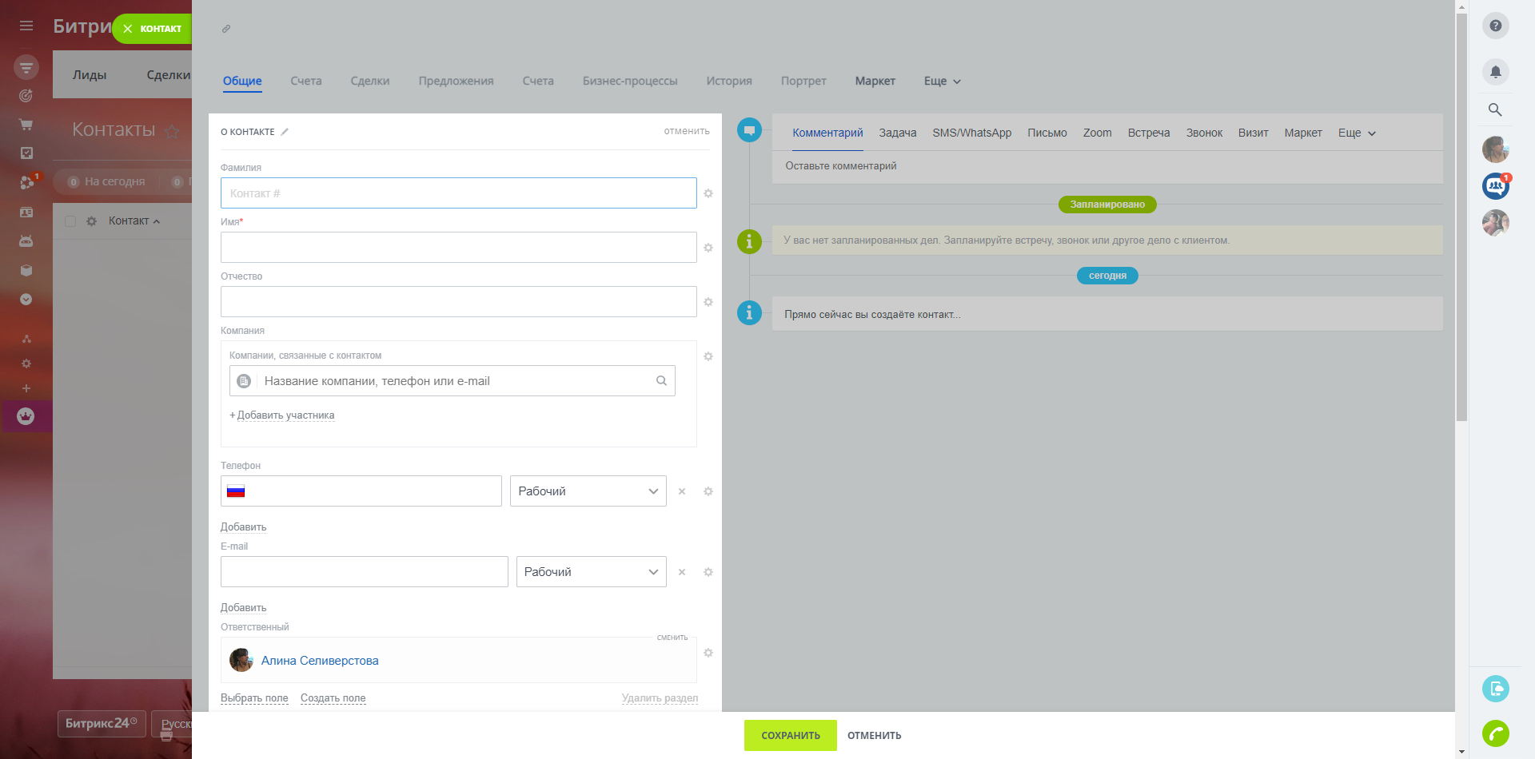This screenshot has width=1535, height=759.
Task: Open the sitemap icon in sidebar
Action: pos(26,339)
